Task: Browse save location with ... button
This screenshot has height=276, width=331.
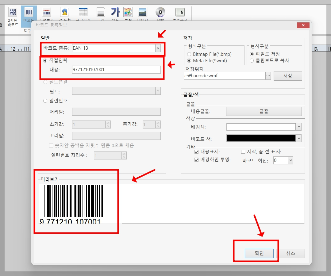Action: pyautogui.click(x=268, y=76)
